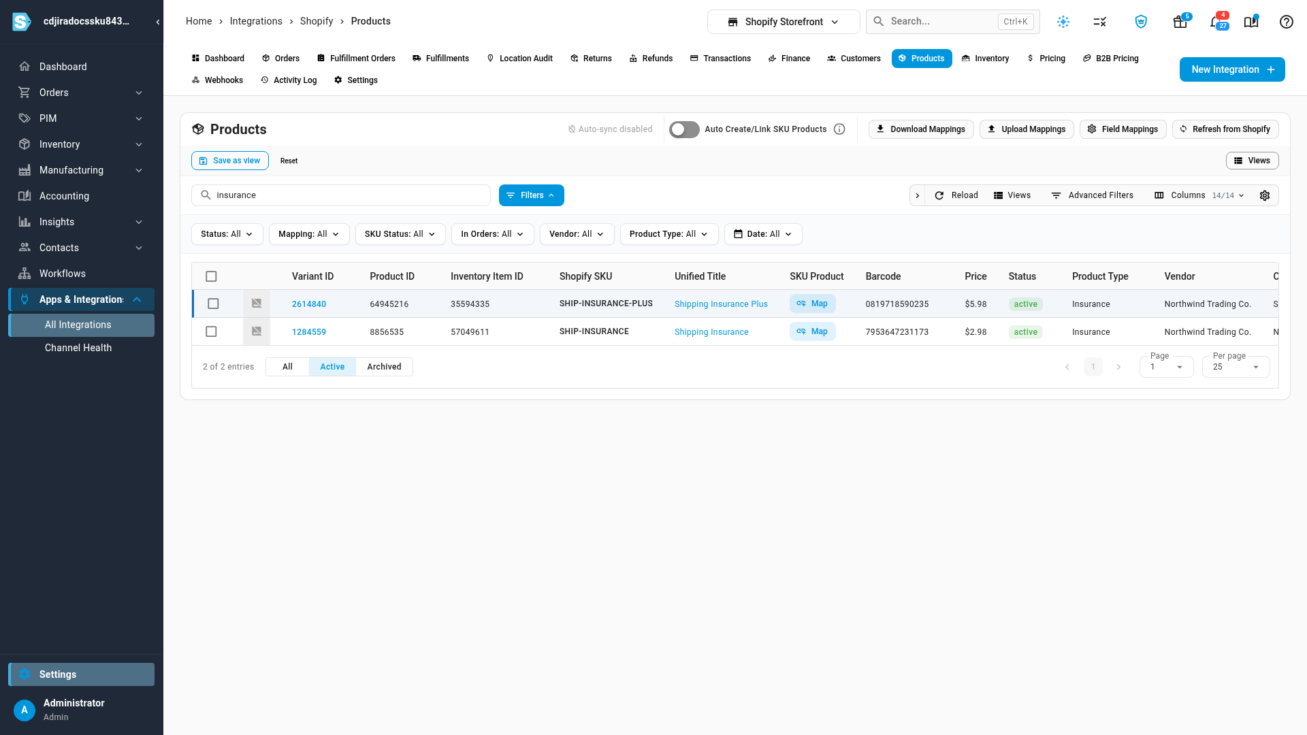Check the row for variant 1284559

pos(211,331)
